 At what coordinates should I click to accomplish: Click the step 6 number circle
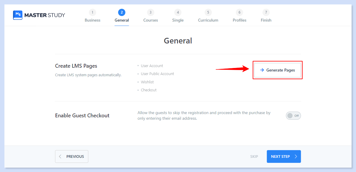click(x=239, y=12)
